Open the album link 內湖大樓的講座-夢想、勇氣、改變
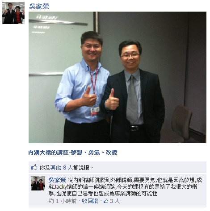This screenshot has height=211, width=210. click(x=73, y=153)
